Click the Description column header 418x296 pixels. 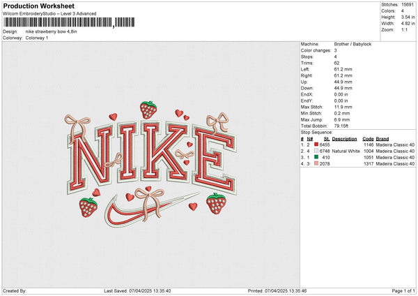point(344,138)
